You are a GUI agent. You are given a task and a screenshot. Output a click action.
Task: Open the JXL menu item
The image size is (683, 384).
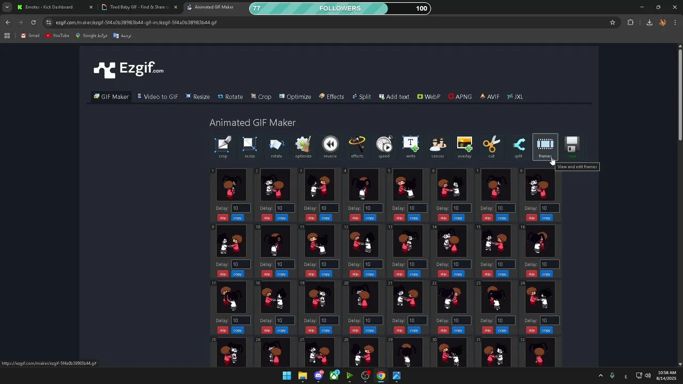point(515,97)
